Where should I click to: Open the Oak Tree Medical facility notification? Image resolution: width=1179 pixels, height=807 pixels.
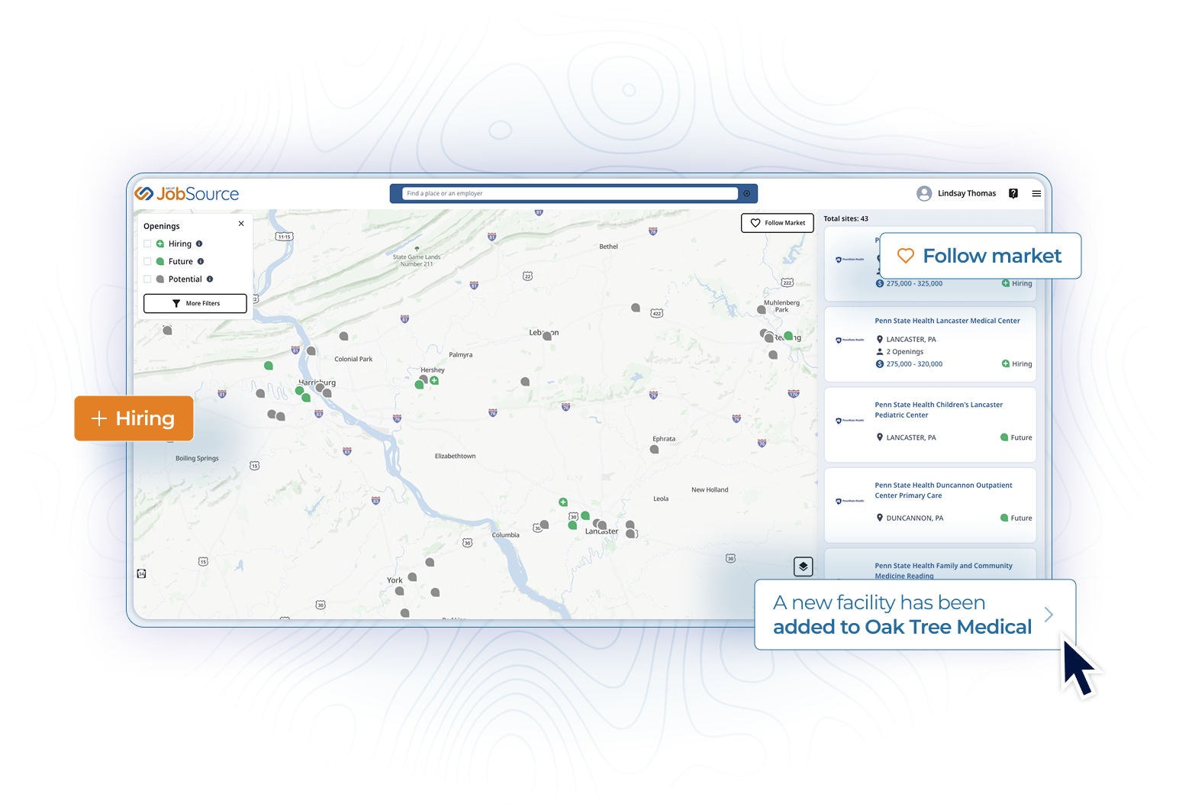click(915, 615)
